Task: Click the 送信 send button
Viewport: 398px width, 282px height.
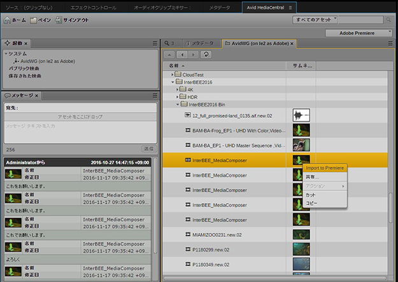Action: pos(148,148)
